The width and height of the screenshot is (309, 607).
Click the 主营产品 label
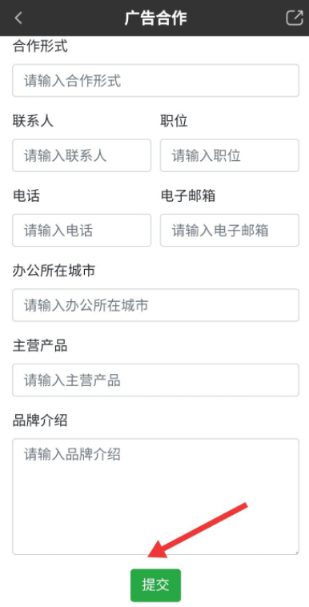(40, 346)
